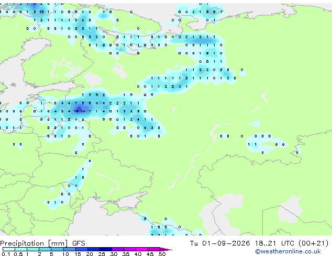Screen dimensions: 332x256
Task: Click the GFS model label
Action: [79, 243]
